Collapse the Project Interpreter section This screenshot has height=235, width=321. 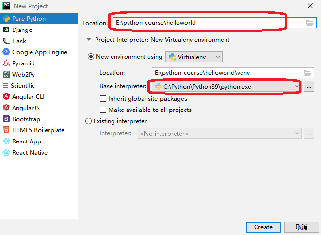click(89, 40)
